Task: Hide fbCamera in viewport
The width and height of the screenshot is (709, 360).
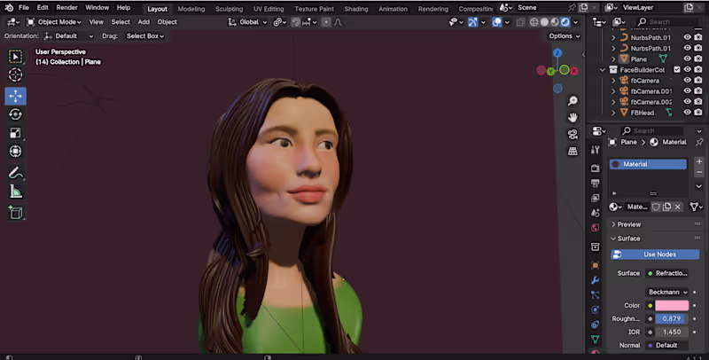Action: (x=688, y=80)
